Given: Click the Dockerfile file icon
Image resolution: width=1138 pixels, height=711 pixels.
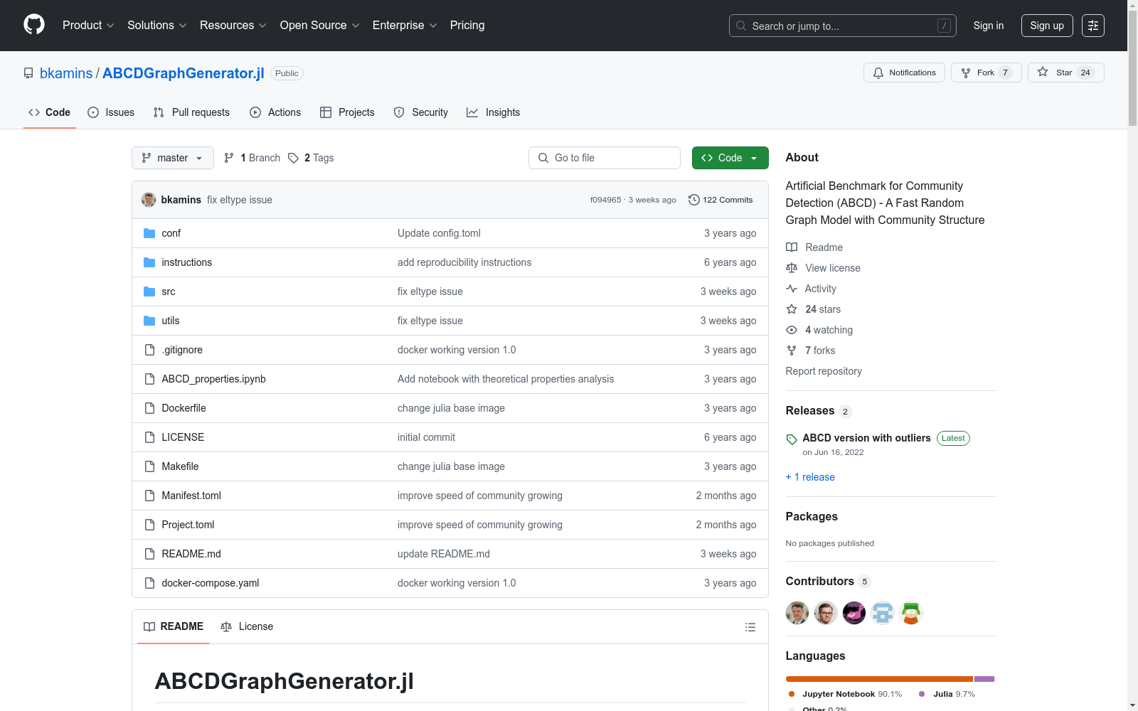Looking at the screenshot, I should pyautogui.click(x=149, y=408).
